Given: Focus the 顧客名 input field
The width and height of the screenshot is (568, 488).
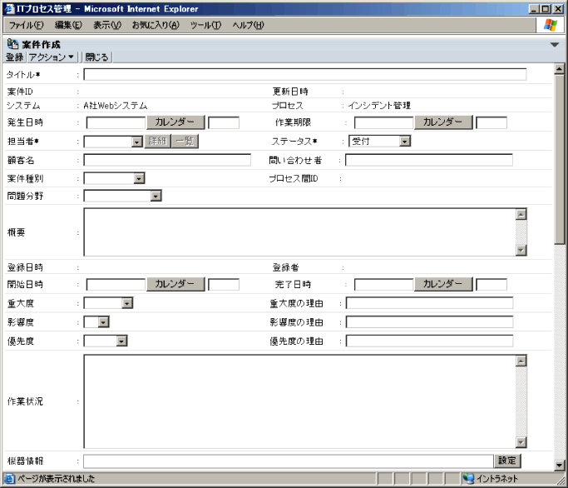Looking at the screenshot, I should 167,160.
